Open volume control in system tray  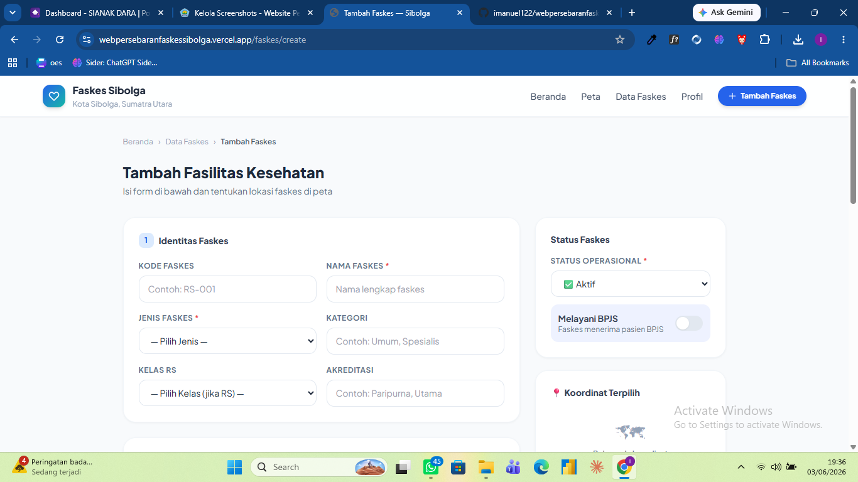(776, 467)
